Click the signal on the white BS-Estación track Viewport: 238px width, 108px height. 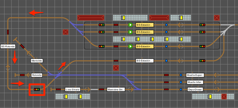202,61
